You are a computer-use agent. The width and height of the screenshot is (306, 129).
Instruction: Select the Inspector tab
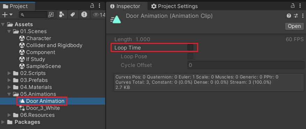(x=125, y=6)
